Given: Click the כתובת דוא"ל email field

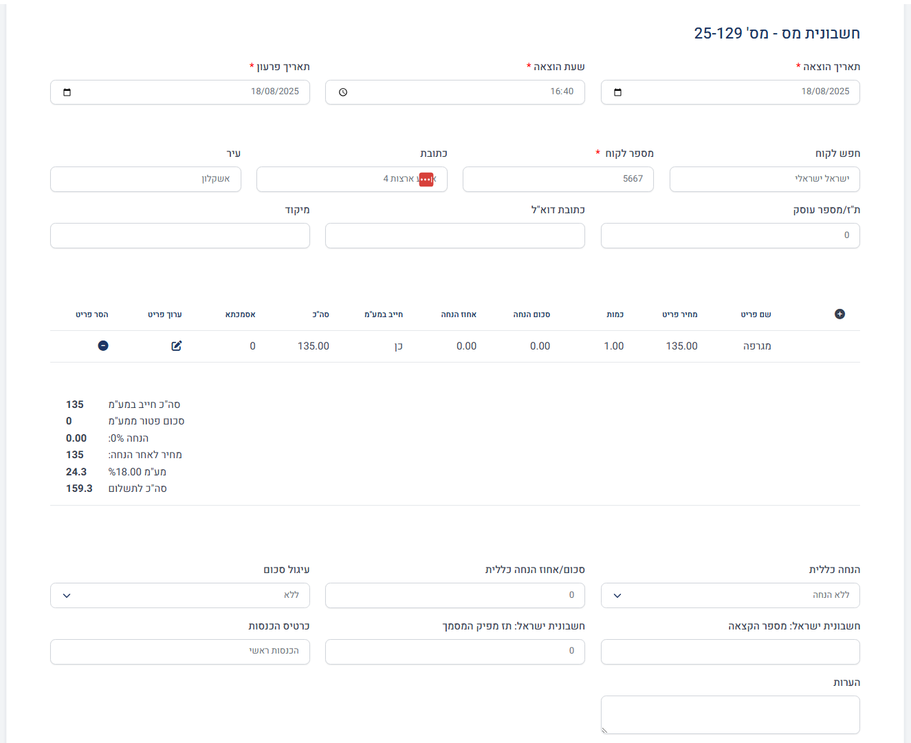Looking at the screenshot, I should [455, 235].
